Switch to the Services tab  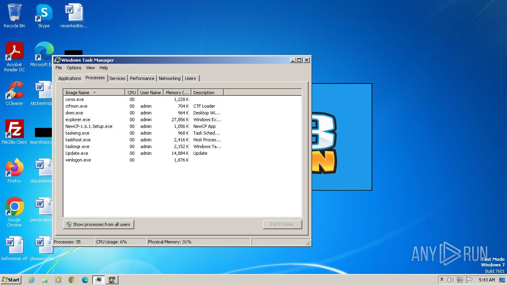click(117, 78)
